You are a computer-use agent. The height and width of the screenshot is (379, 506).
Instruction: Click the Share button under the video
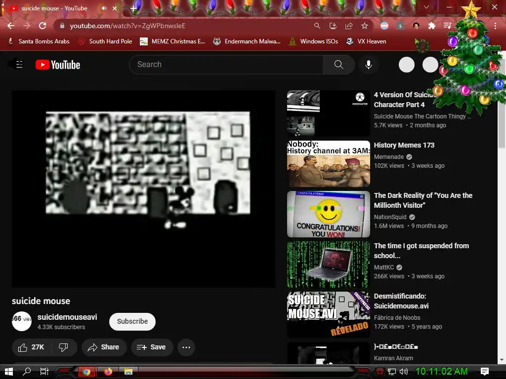coord(104,347)
